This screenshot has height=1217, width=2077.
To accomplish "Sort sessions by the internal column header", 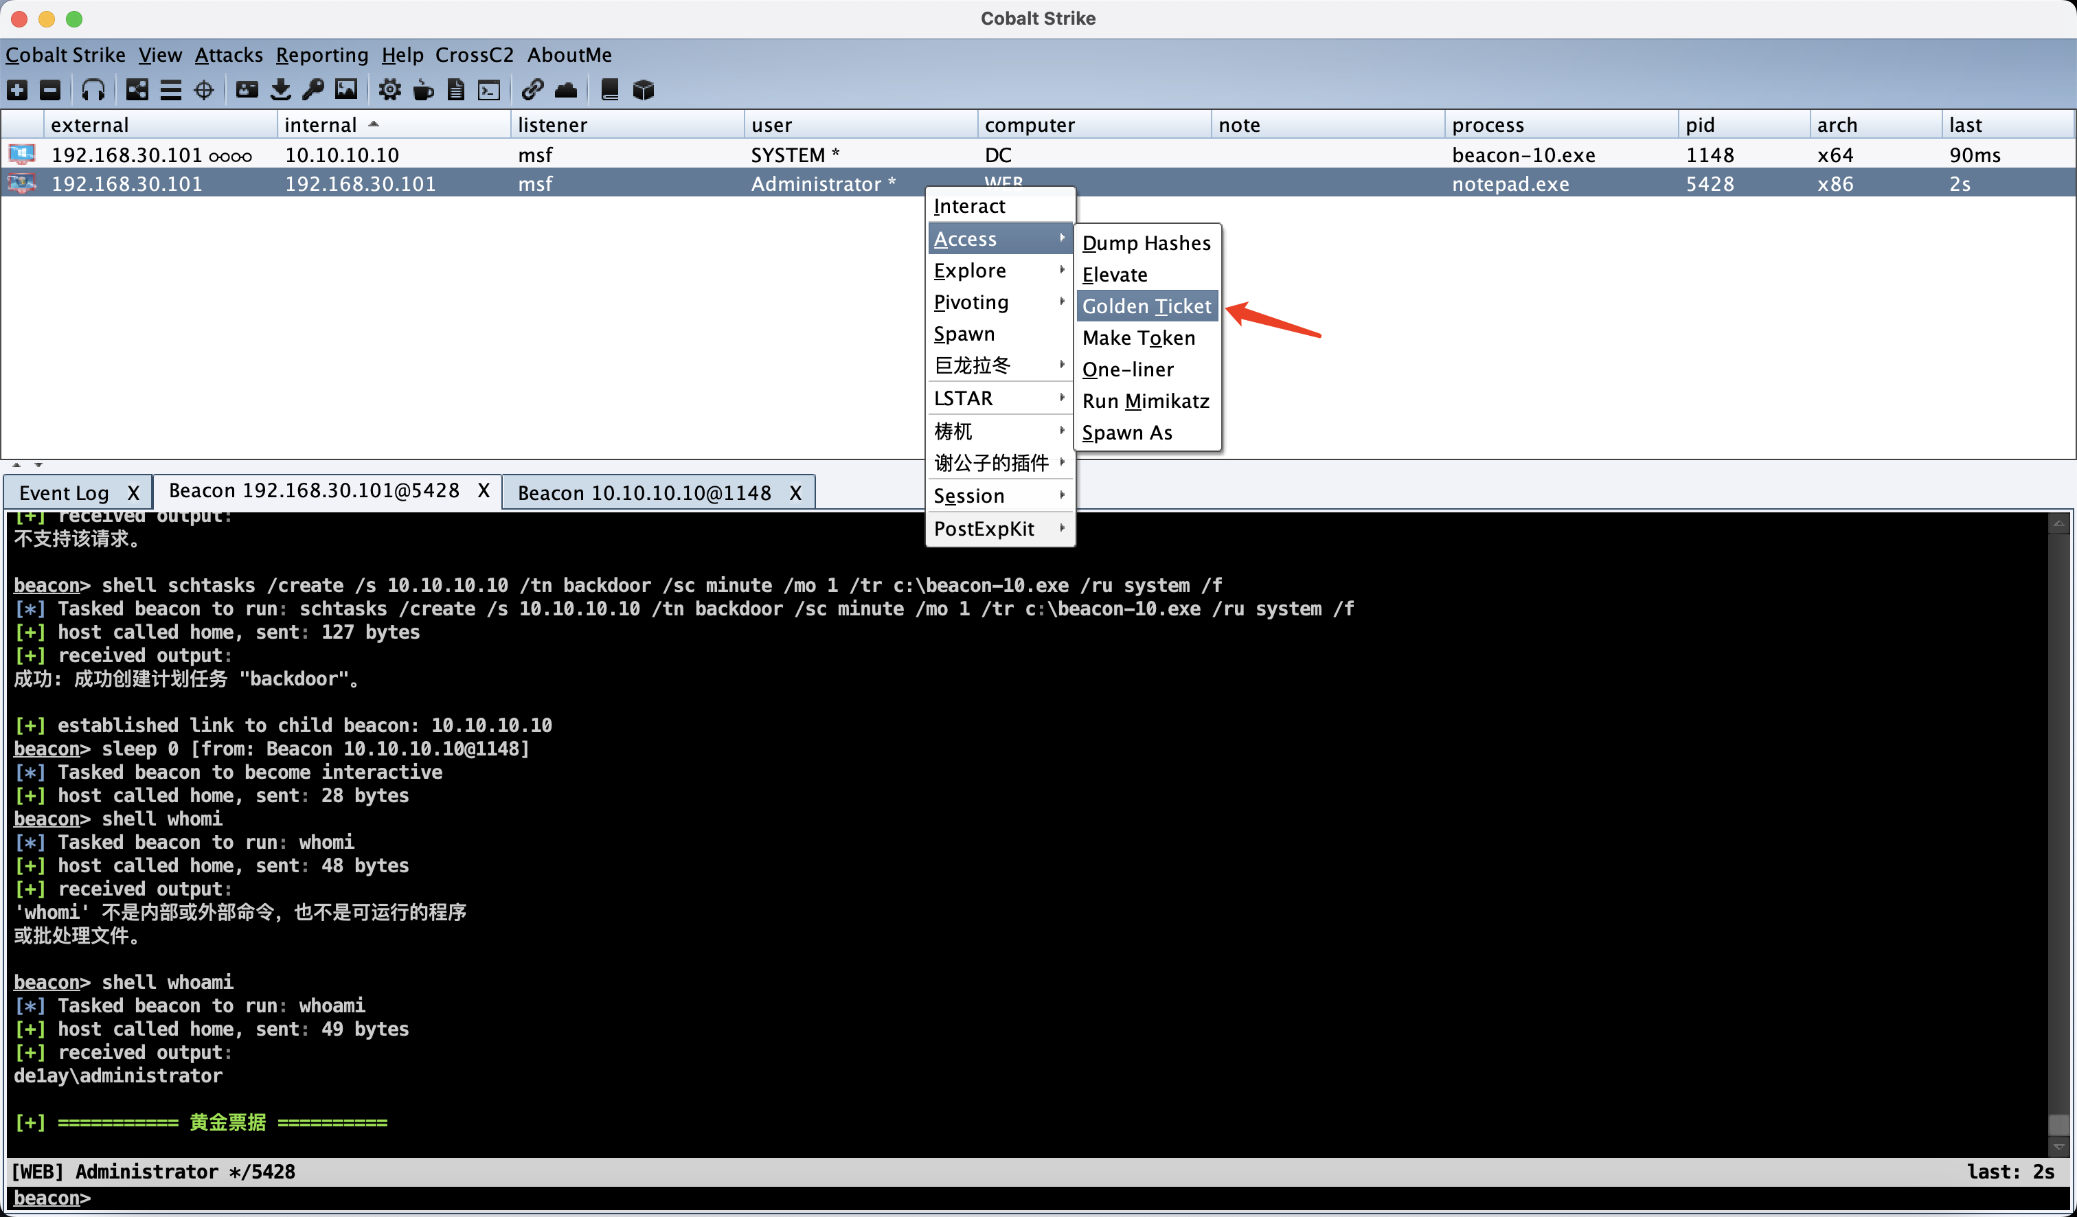I will 393,124.
